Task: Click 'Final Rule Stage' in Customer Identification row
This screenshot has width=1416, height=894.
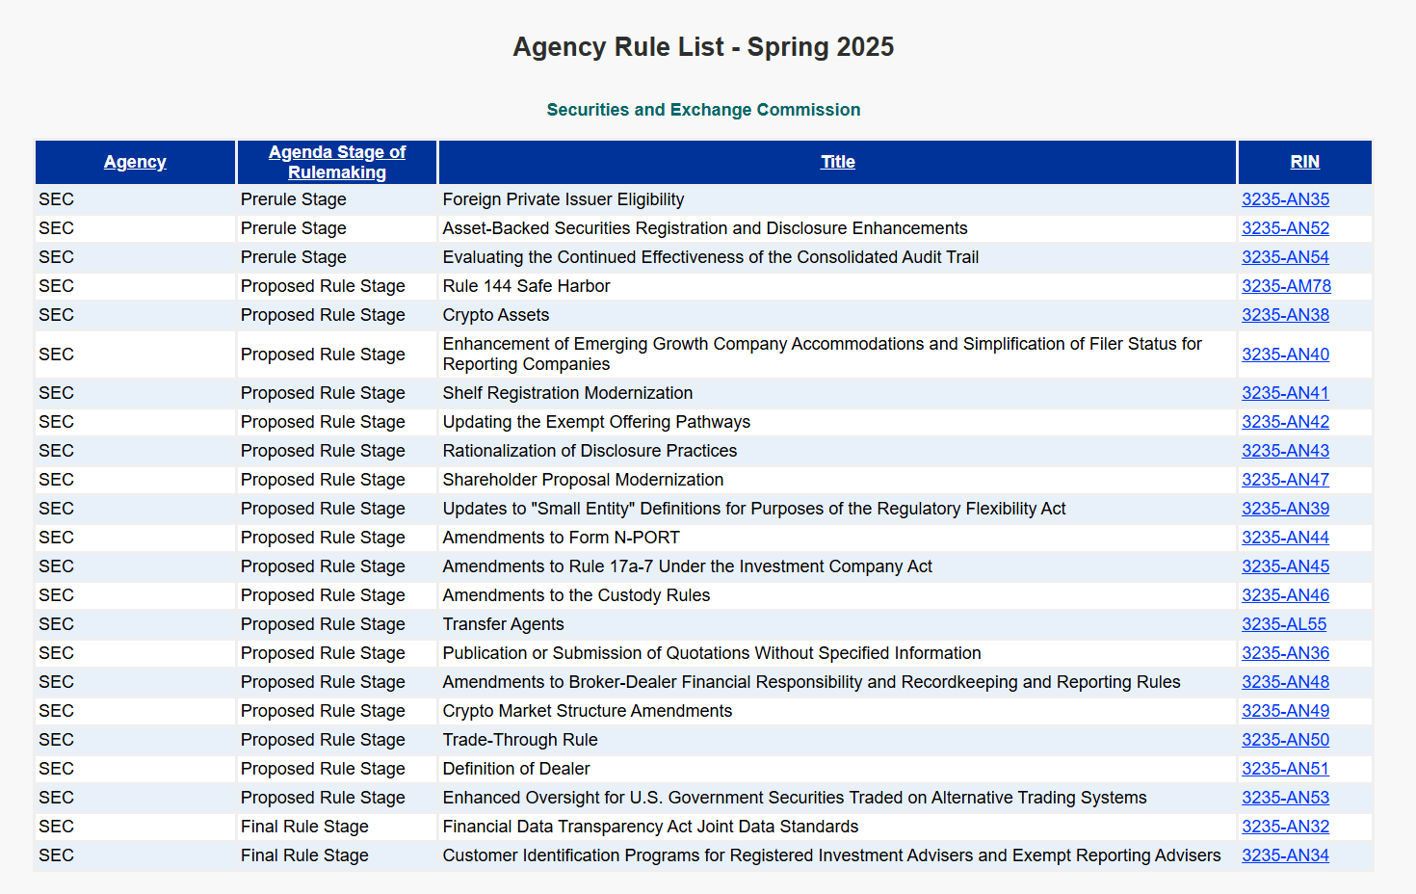Action: coord(304,855)
